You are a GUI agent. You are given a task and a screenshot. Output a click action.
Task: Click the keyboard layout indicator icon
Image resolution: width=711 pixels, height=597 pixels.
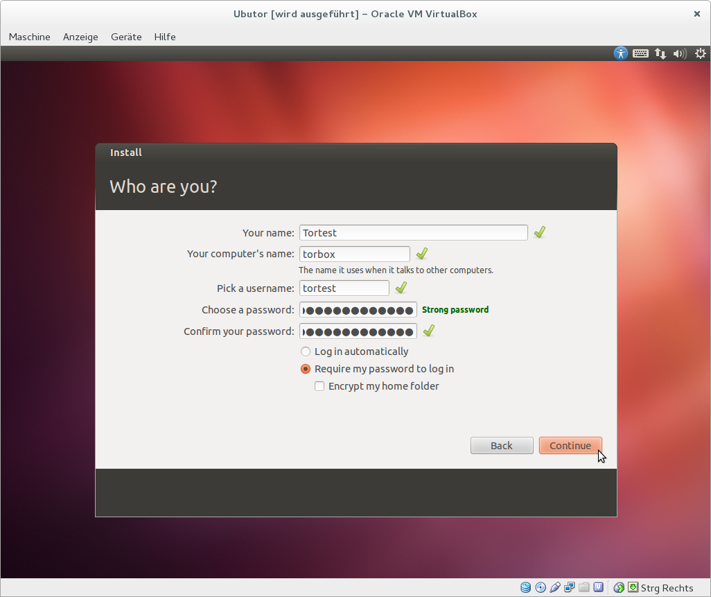click(640, 53)
